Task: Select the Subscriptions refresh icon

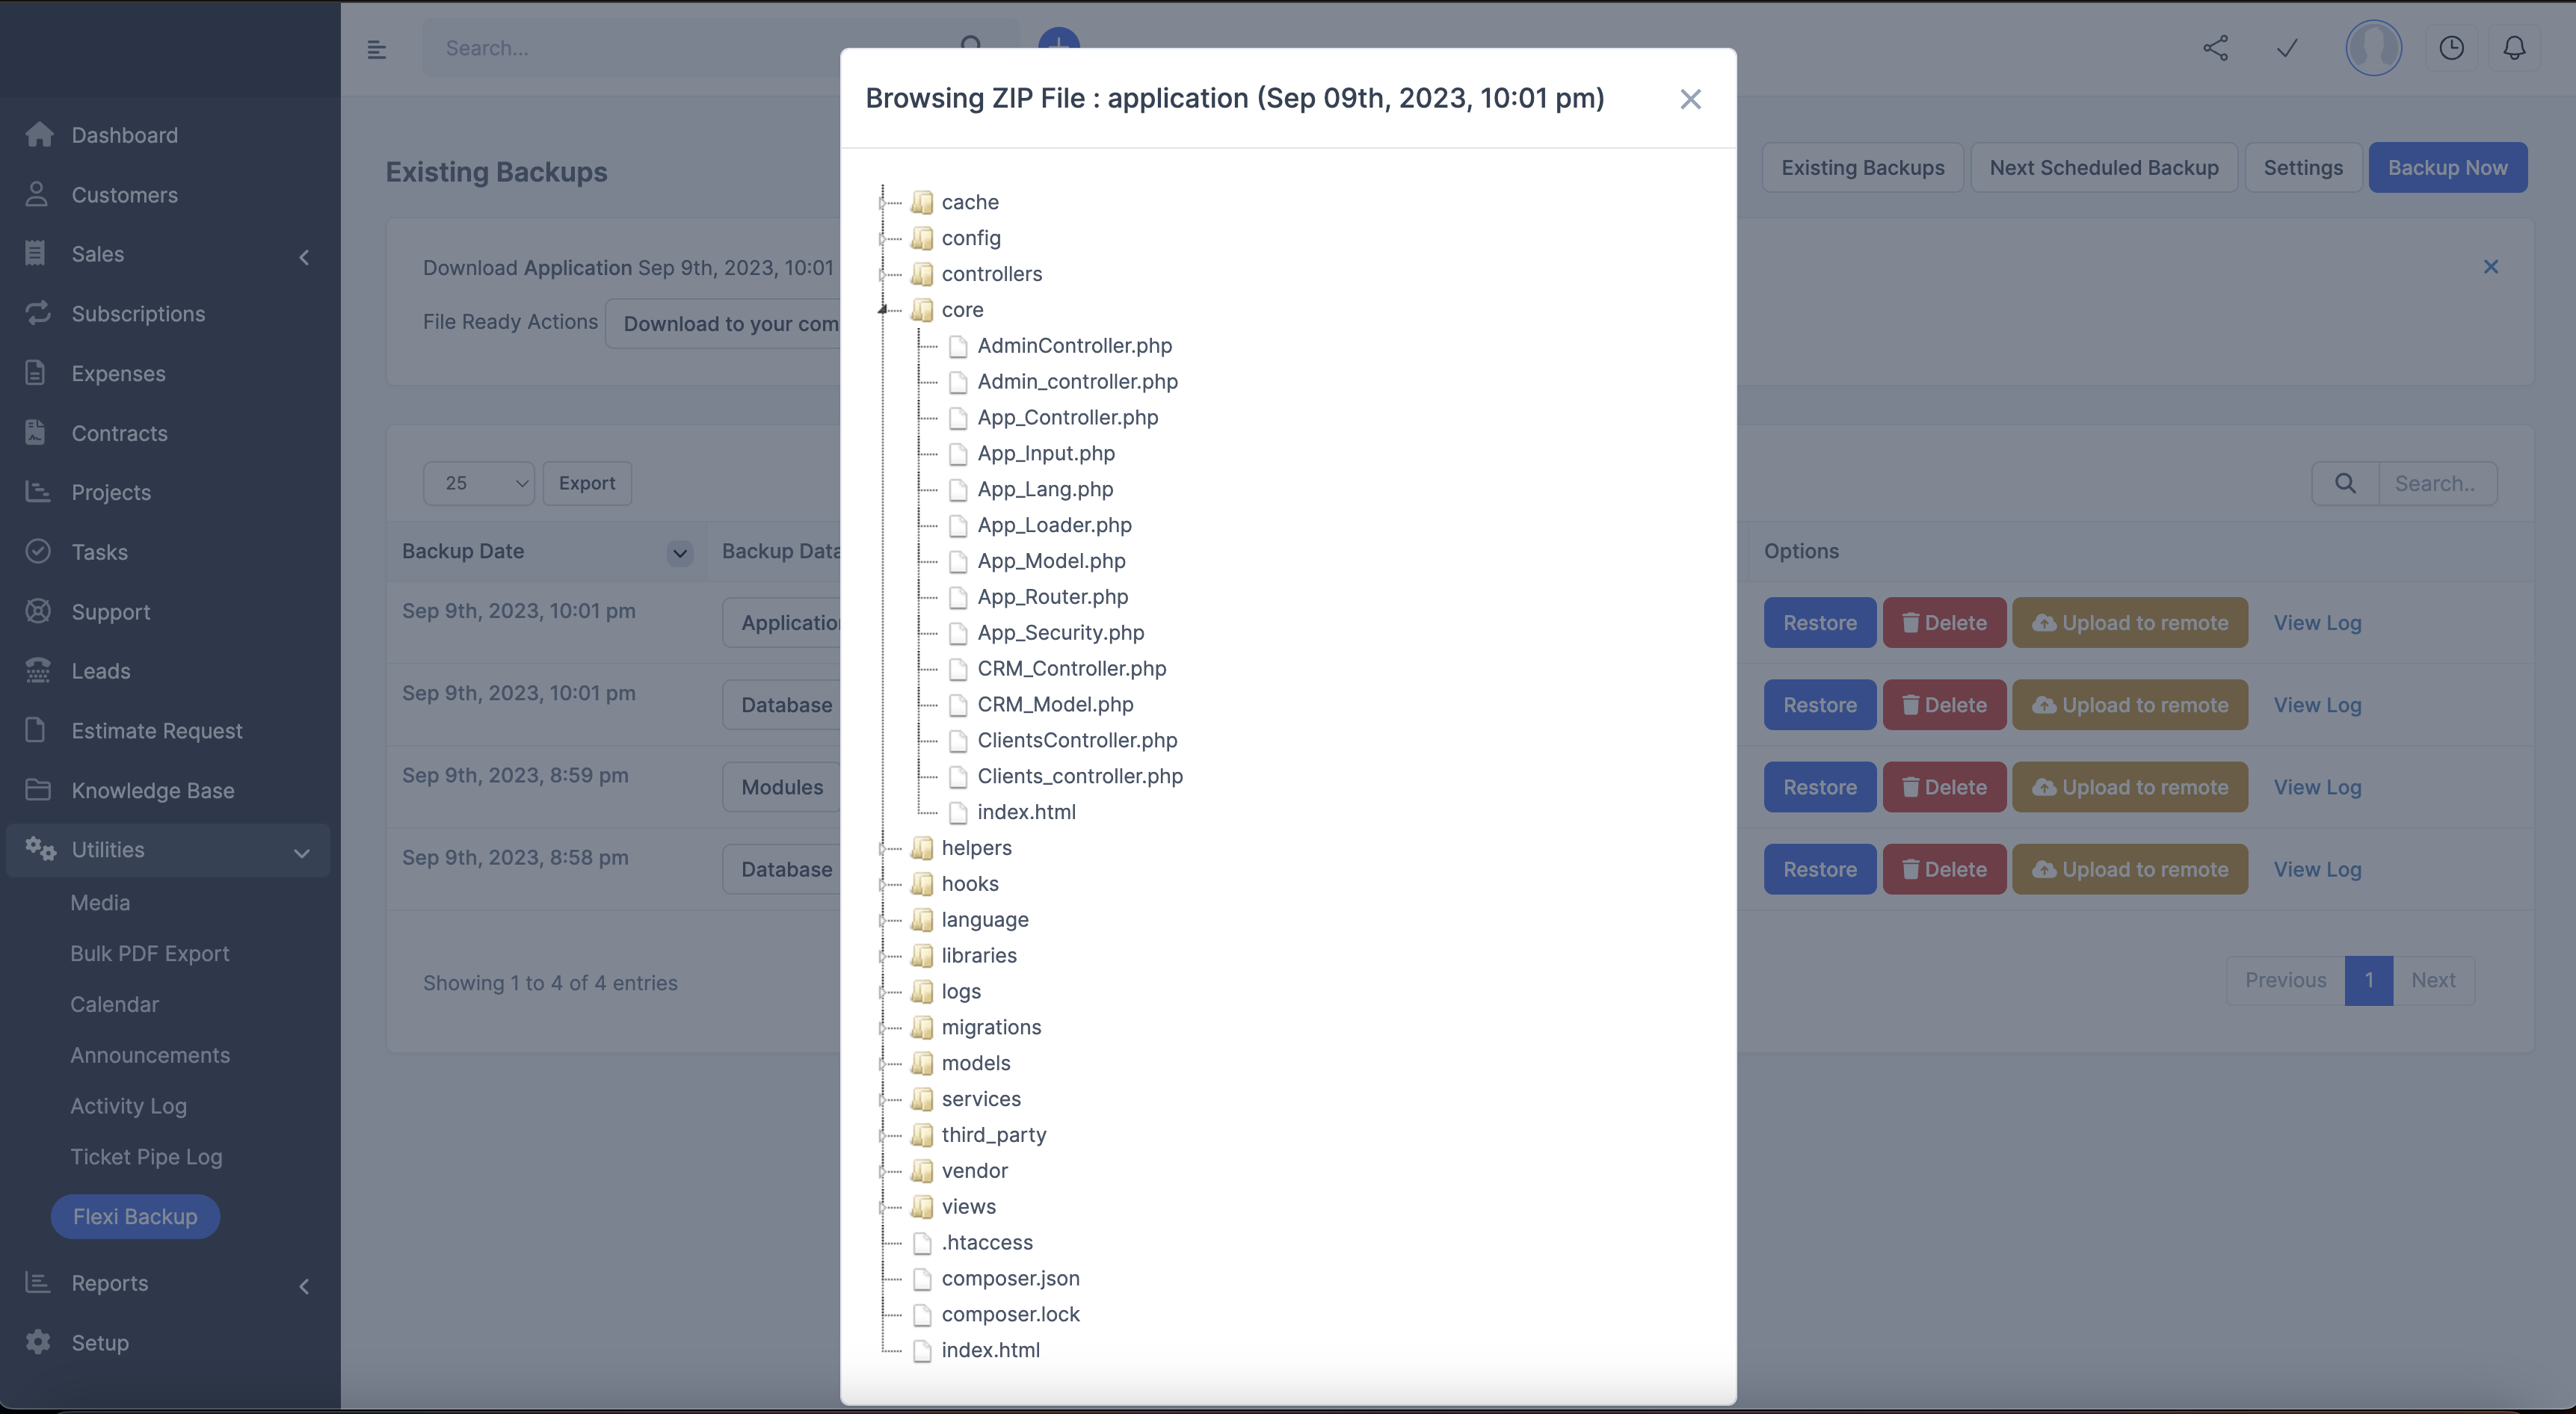Action: point(38,313)
